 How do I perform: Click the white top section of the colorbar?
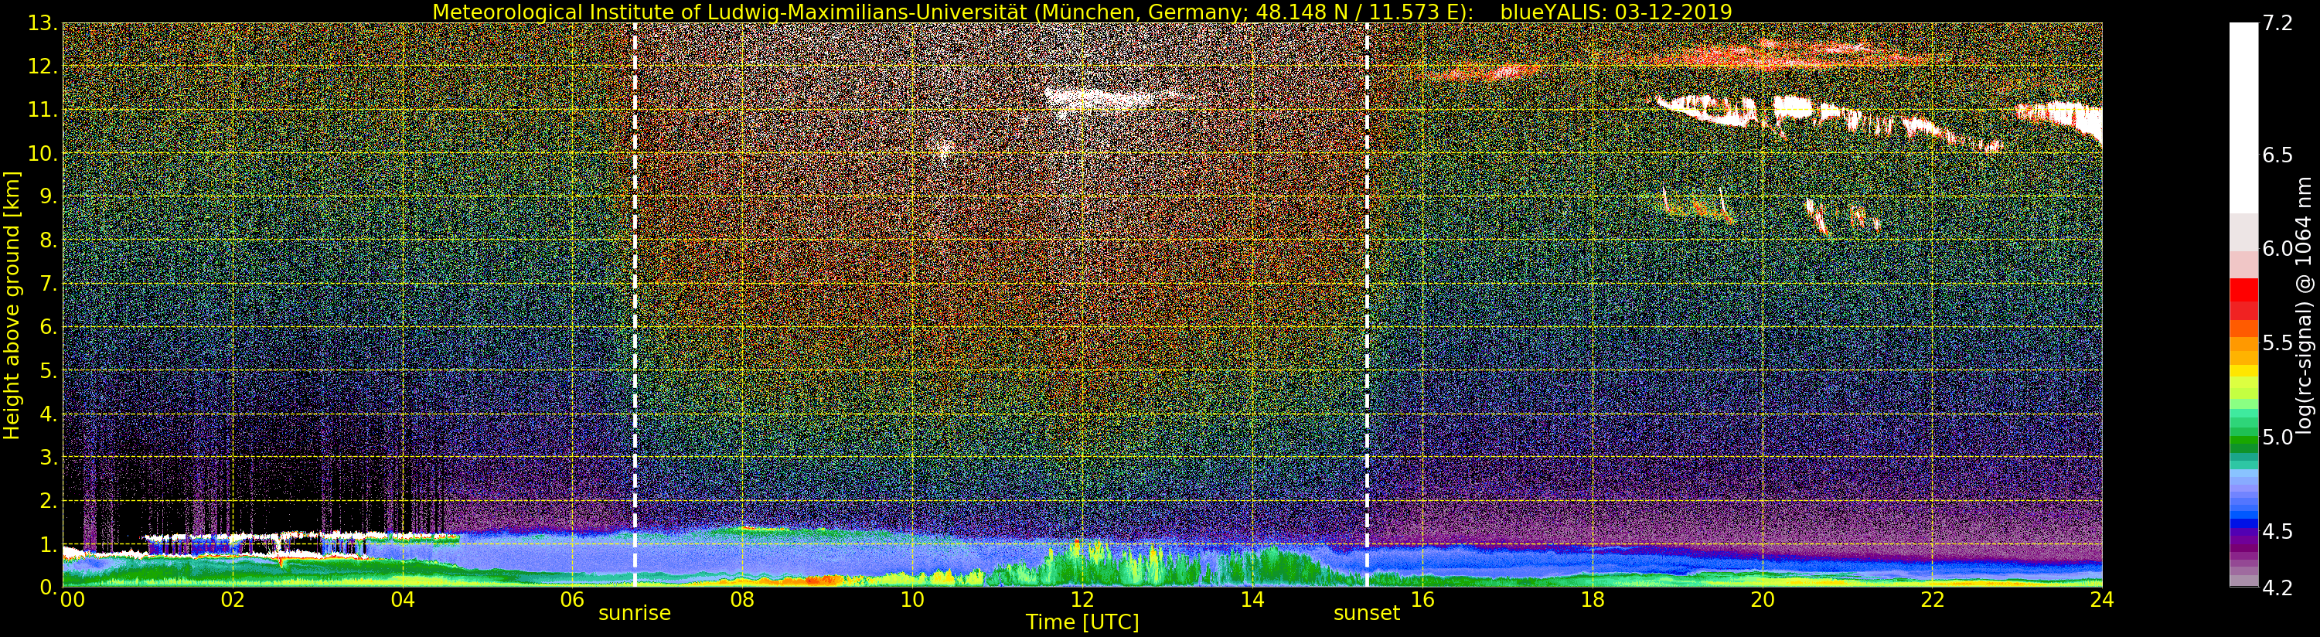click(x=2243, y=118)
